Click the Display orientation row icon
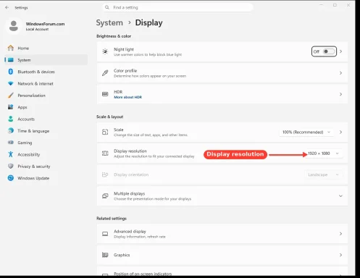This screenshot has height=278, width=360. tap(105, 174)
